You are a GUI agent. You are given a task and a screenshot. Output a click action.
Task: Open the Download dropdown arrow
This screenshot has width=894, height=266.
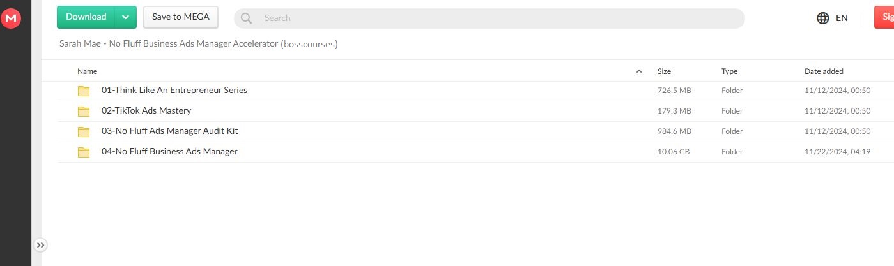(x=126, y=17)
